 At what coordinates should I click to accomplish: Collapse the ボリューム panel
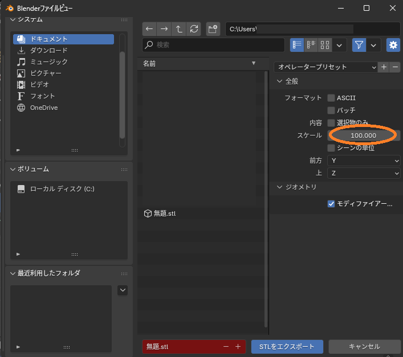pyautogui.click(x=13, y=169)
